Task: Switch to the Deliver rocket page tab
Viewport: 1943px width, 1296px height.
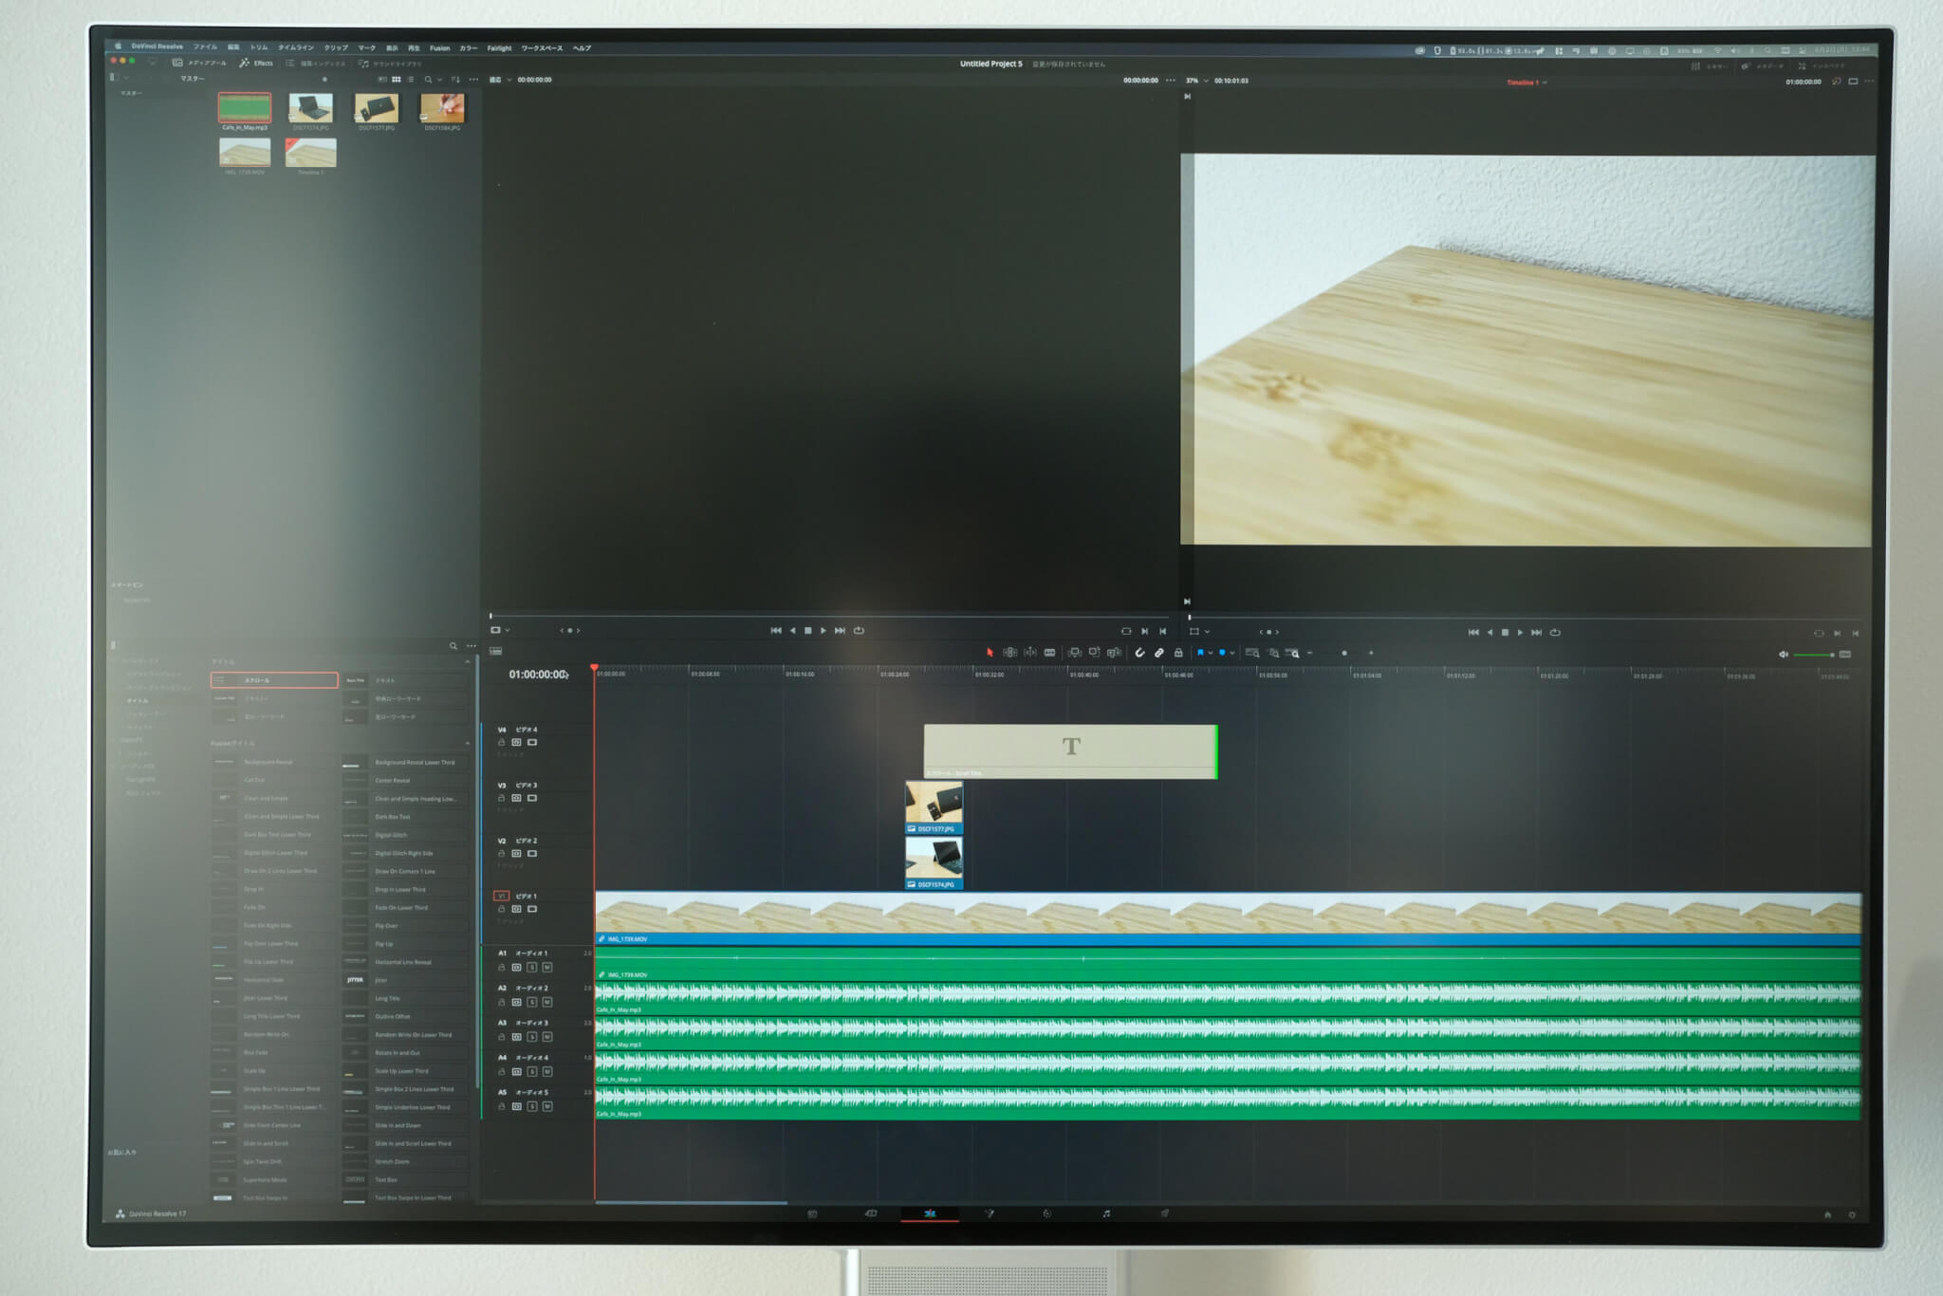Action: tap(1165, 1213)
